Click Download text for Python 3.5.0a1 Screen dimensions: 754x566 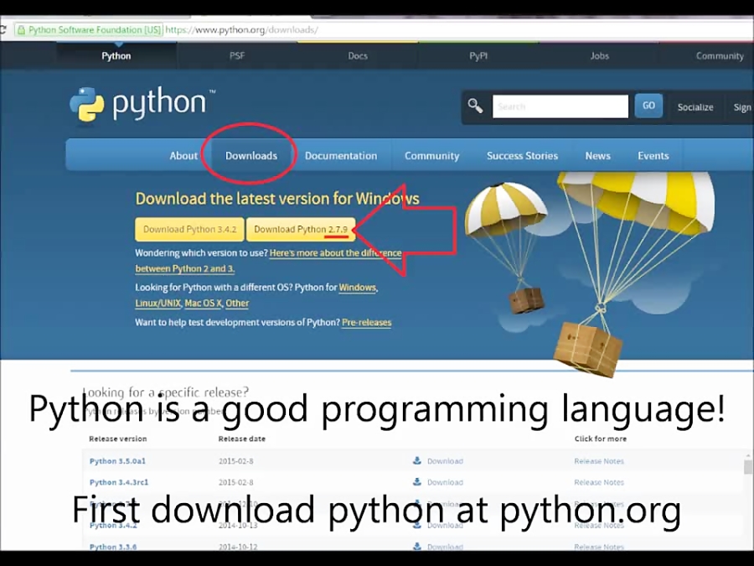(446, 461)
